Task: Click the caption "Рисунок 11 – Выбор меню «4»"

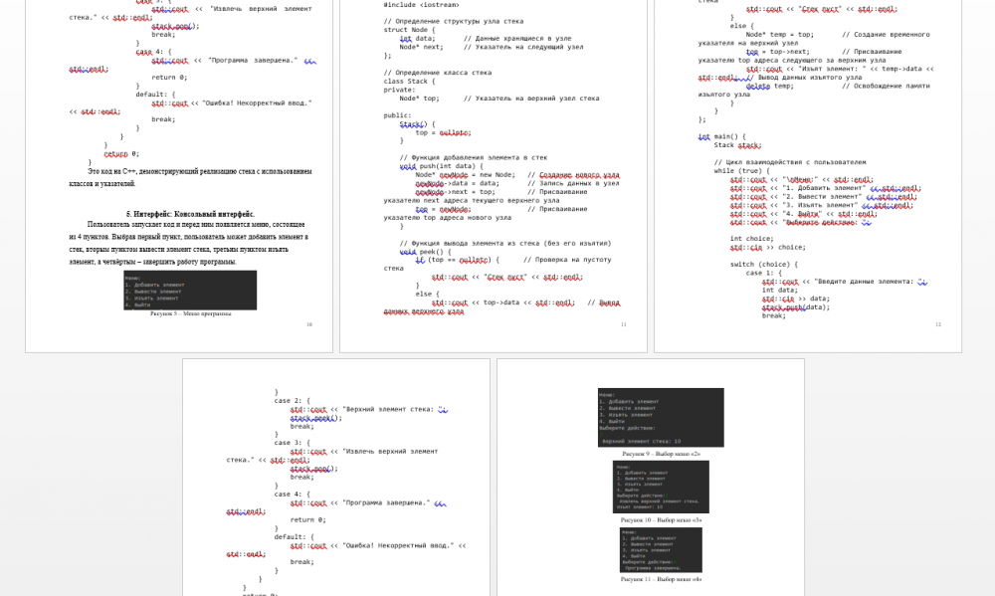Action: coord(661,578)
